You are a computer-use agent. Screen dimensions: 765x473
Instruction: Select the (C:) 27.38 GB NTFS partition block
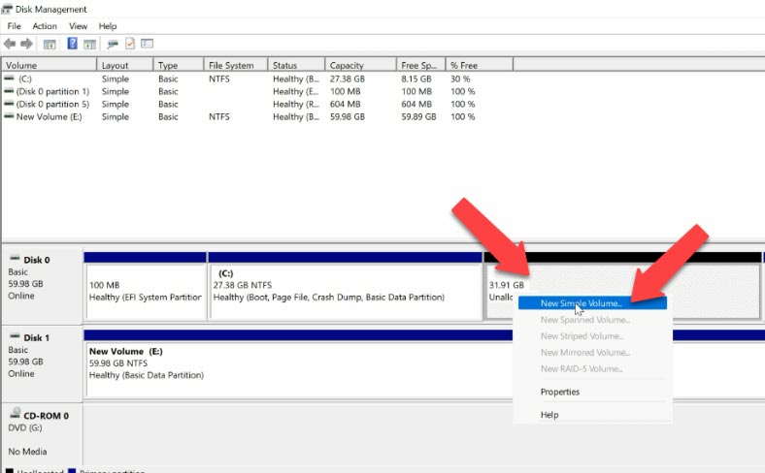click(346, 292)
